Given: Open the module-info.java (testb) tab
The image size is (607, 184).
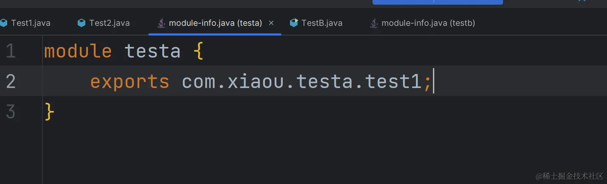Looking at the screenshot, I should click(x=428, y=23).
